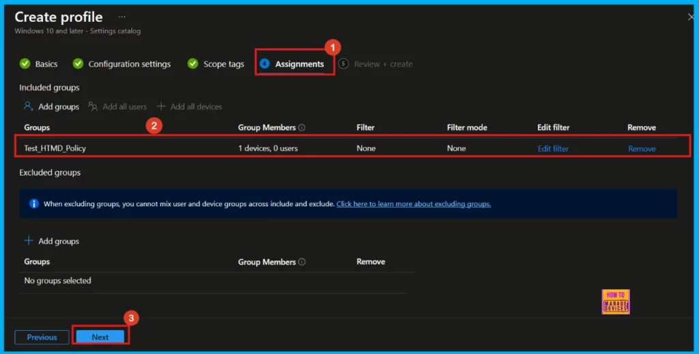Close the Create profile pane
699x354 pixels.
[691, 17]
